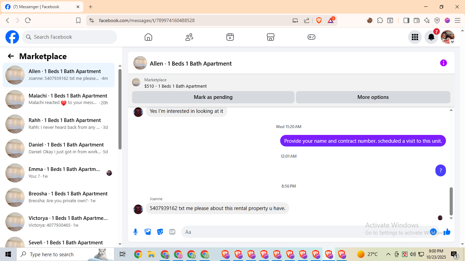Open the Brave VPN icon
Viewport: 465px width, 261px height.
pyautogui.click(x=437, y=20)
